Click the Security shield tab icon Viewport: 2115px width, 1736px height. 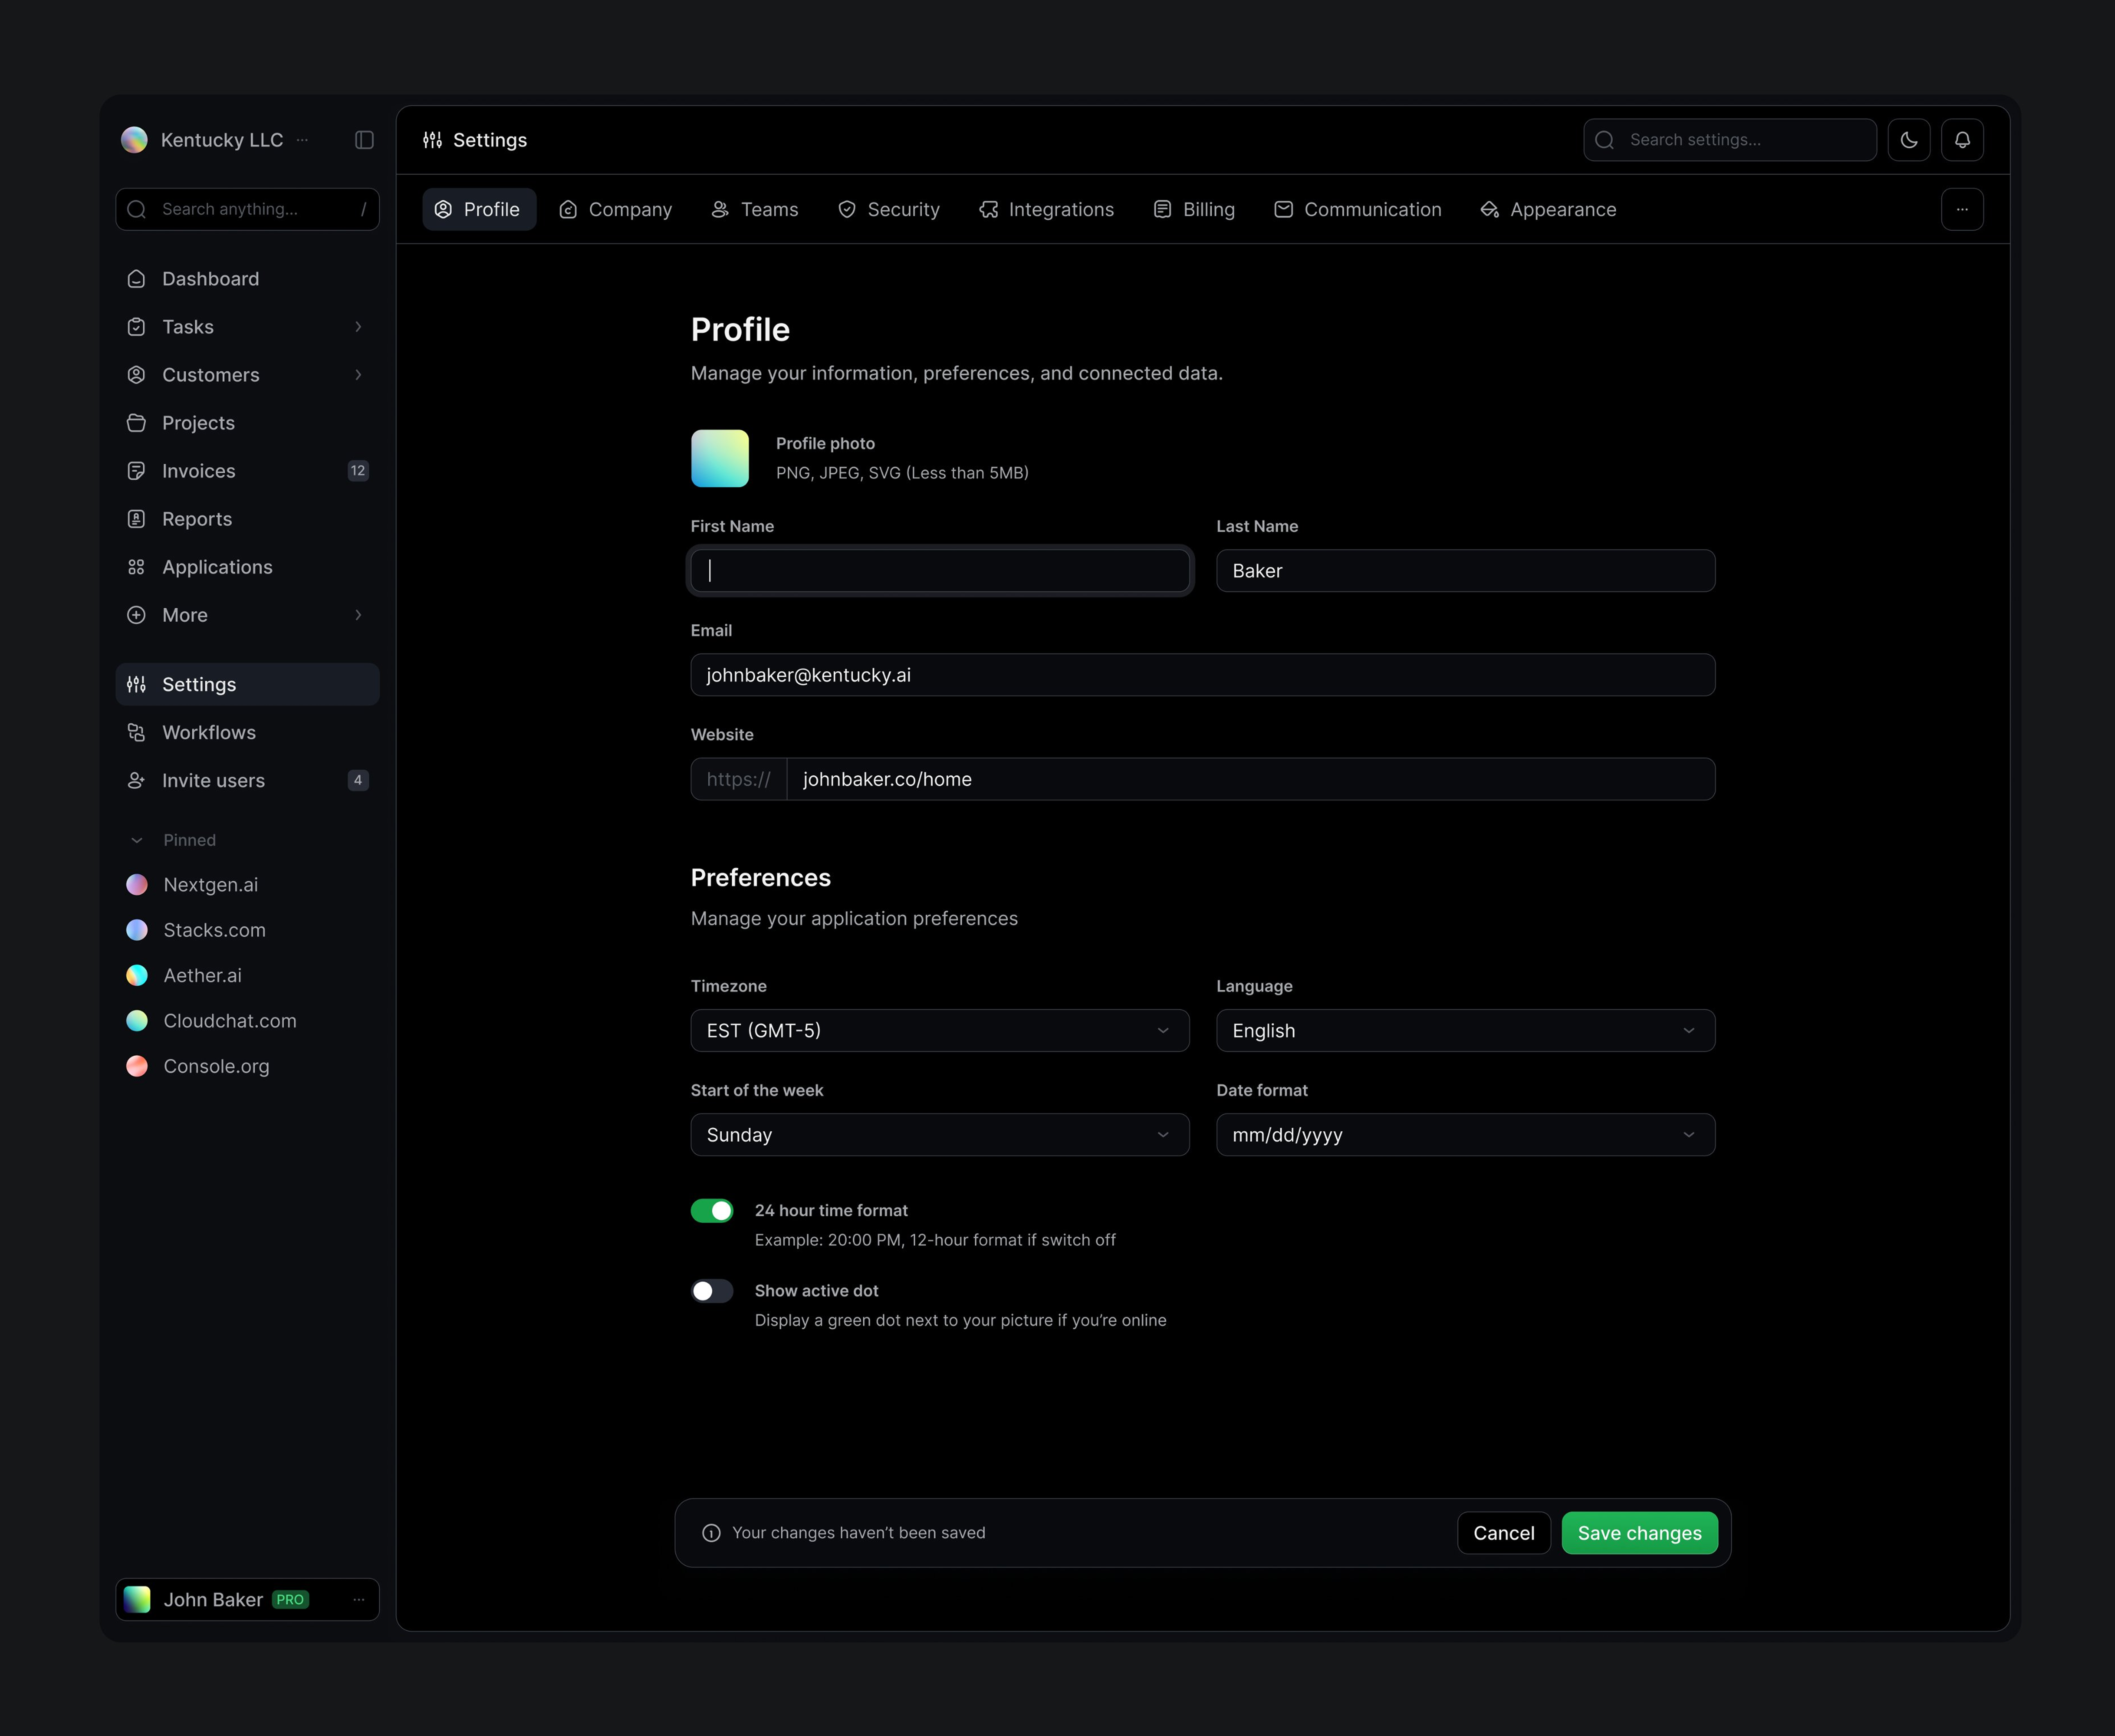point(847,209)
